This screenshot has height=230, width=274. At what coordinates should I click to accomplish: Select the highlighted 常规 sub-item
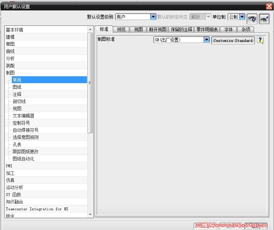(x=49, y=80)
